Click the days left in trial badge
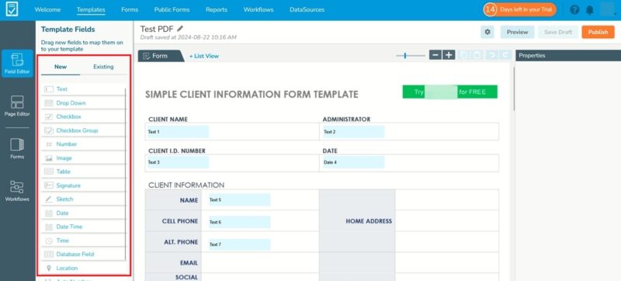621x281 pixels. point(519,9)
